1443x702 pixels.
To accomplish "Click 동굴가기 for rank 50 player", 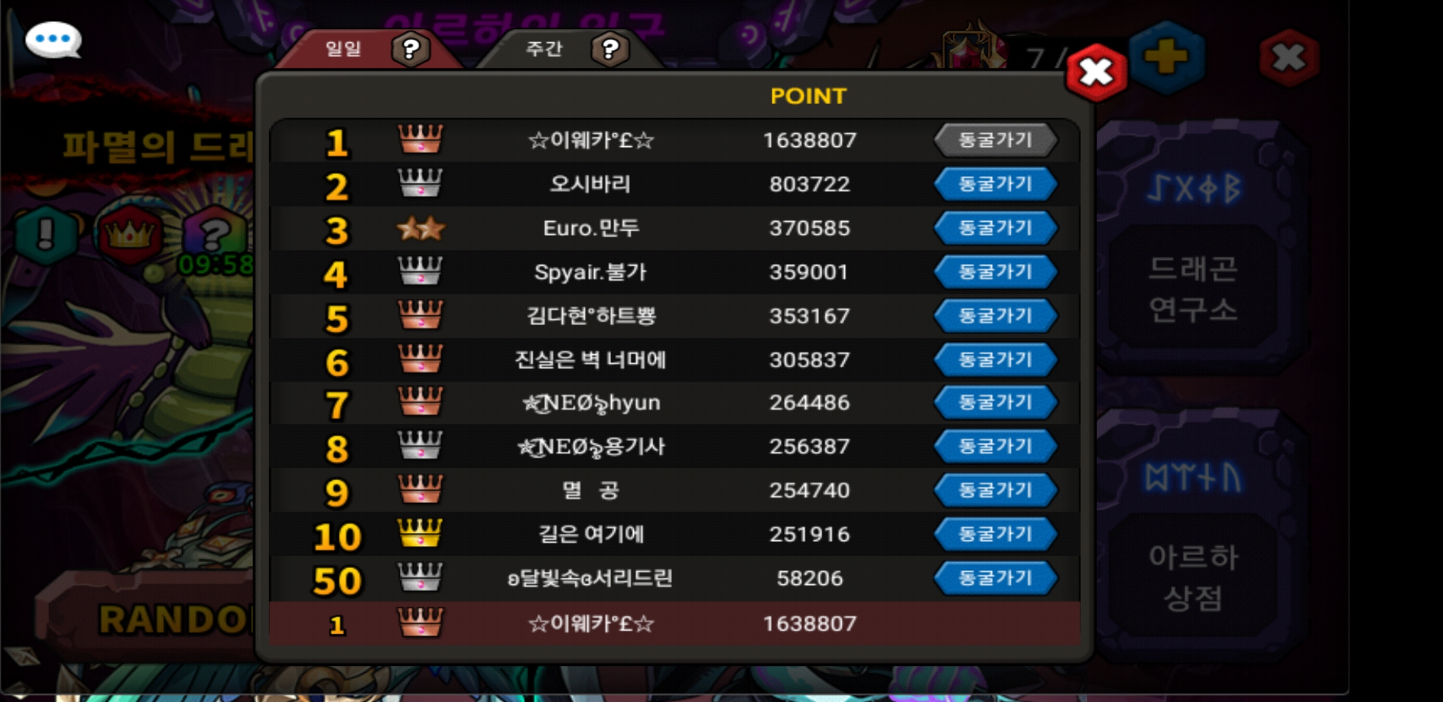I will pos(995,578).
